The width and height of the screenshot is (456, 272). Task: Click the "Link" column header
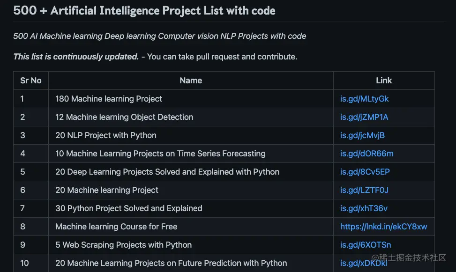(x=383, y=81)
